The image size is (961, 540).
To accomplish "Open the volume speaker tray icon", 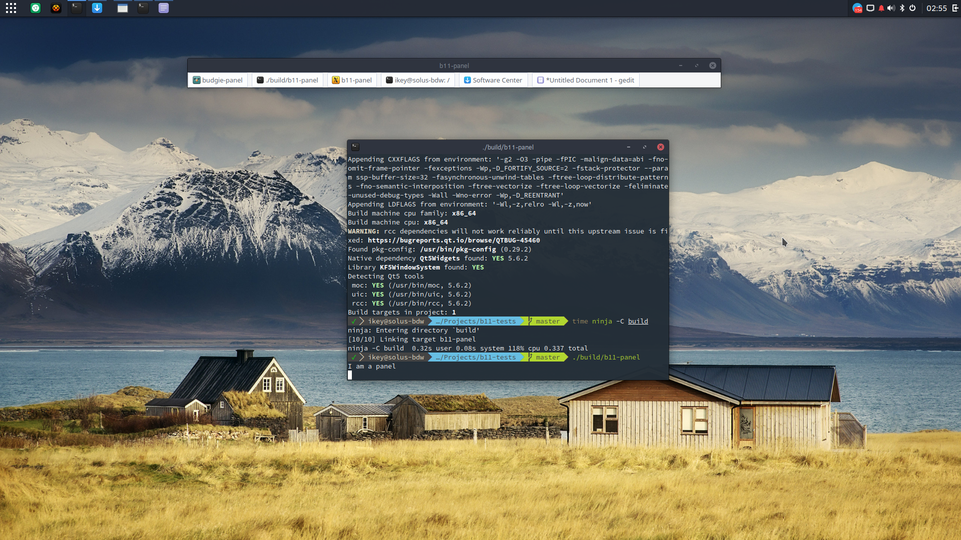I will tap(891, 8).
